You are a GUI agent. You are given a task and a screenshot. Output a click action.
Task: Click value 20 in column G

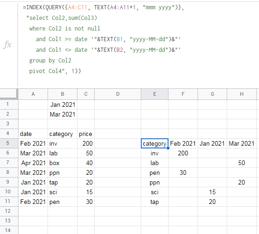point(212,202)
